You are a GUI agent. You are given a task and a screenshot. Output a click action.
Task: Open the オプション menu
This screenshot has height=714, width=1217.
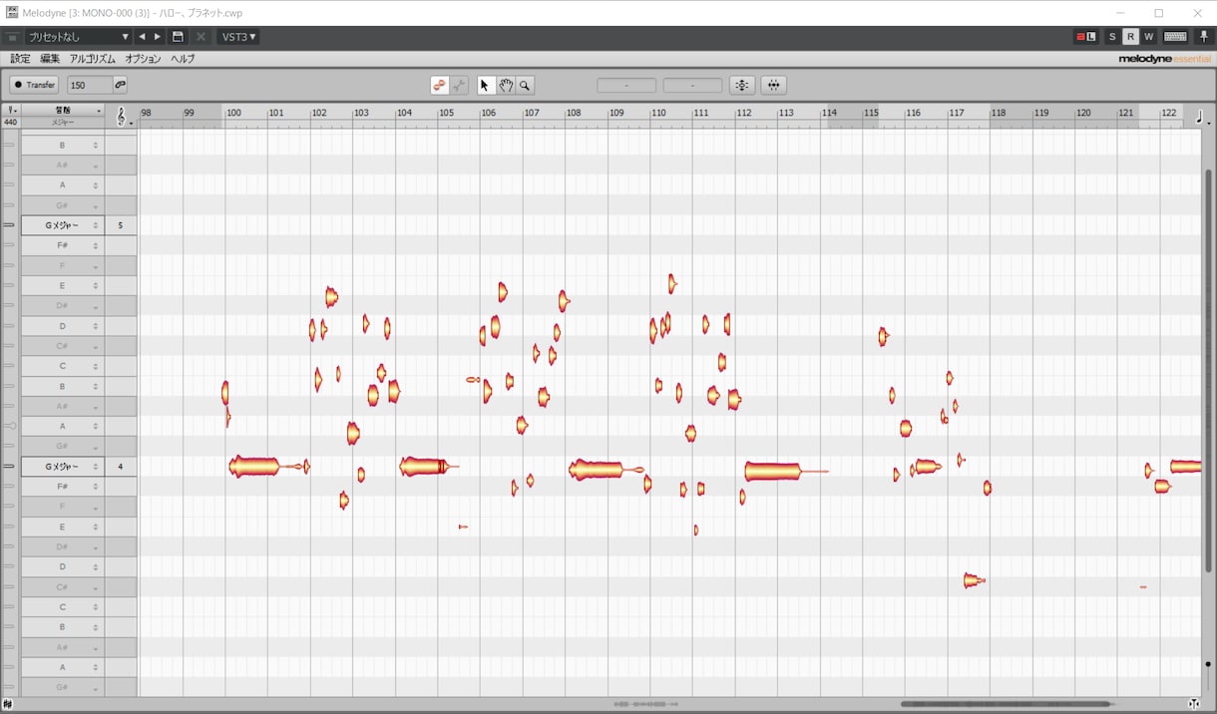tap(144, 59)
